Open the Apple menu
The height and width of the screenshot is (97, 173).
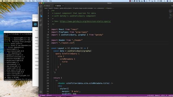tap(2, 1)
